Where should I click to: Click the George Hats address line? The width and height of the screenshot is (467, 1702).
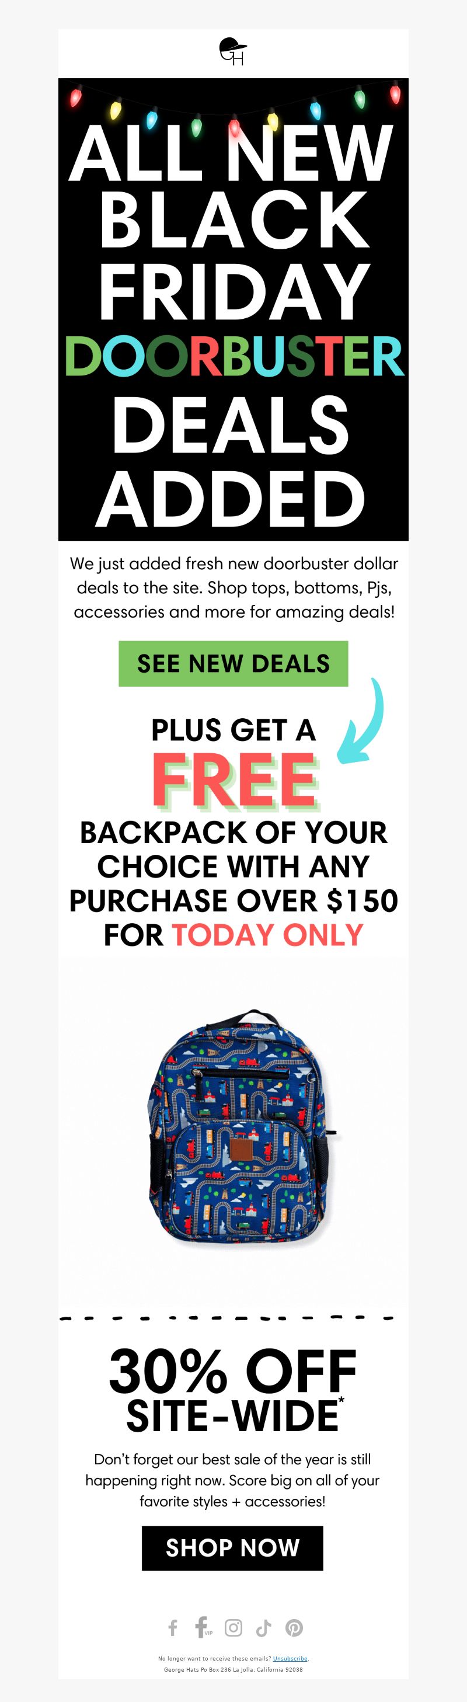[233, 1669]
